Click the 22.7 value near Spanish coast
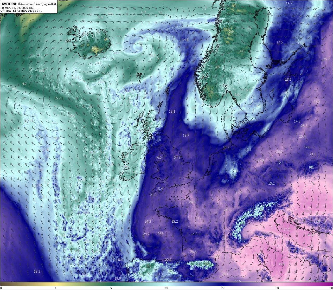Viewport: 333px width, 290px height. 168,260
